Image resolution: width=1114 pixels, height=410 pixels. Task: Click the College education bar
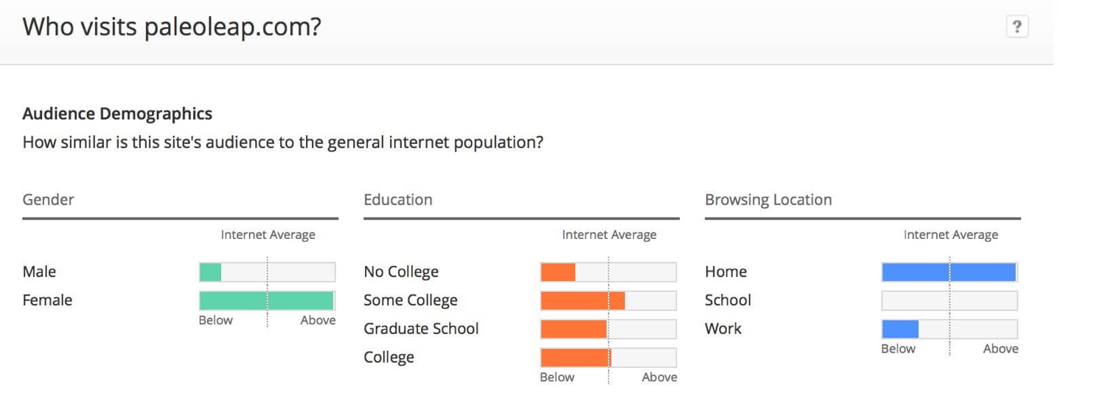608,358
